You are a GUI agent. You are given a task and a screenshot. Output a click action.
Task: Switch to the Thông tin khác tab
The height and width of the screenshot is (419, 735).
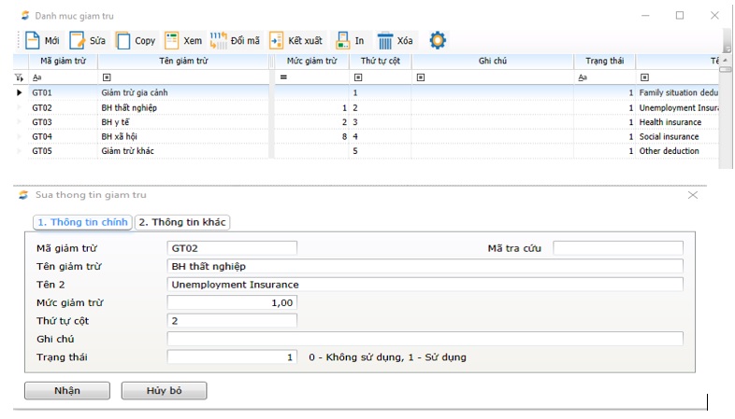[183, 222]
